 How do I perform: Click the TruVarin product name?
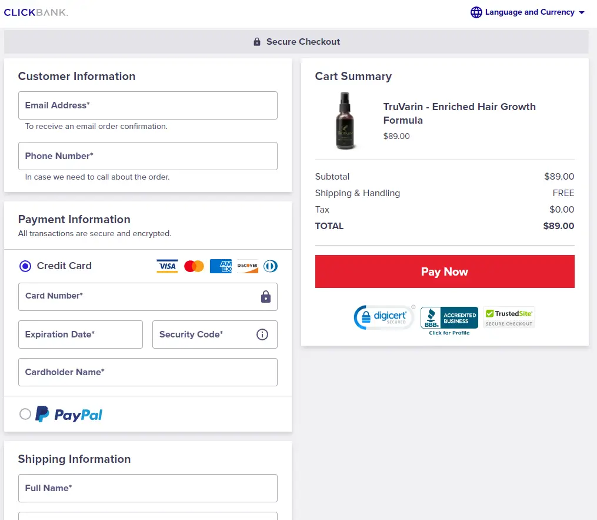tap(459, 113)
